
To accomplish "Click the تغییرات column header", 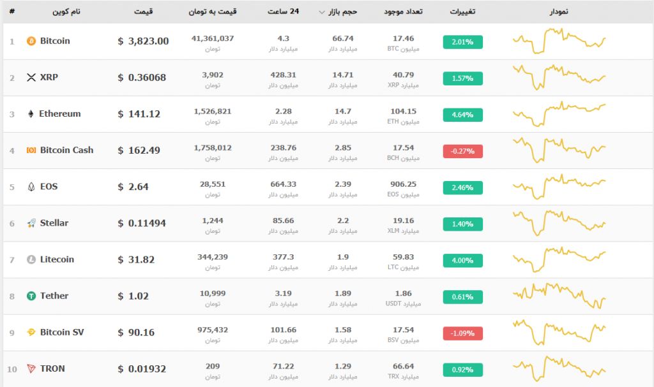I will coord(462,11).
